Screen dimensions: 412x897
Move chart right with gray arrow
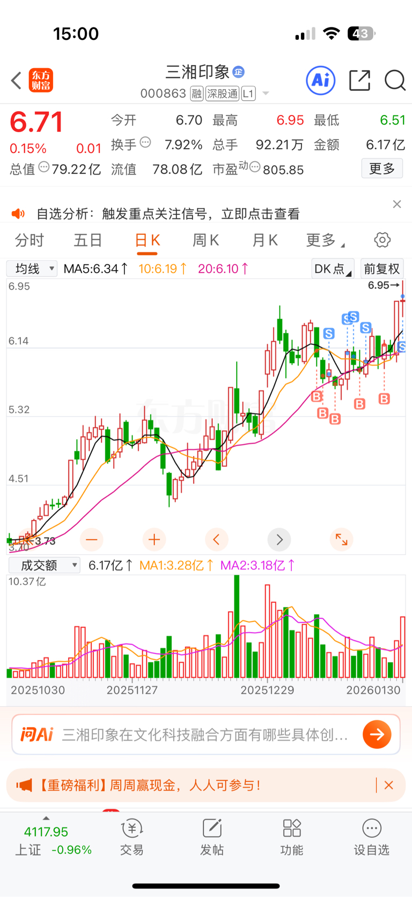click(x=279, y=539)
